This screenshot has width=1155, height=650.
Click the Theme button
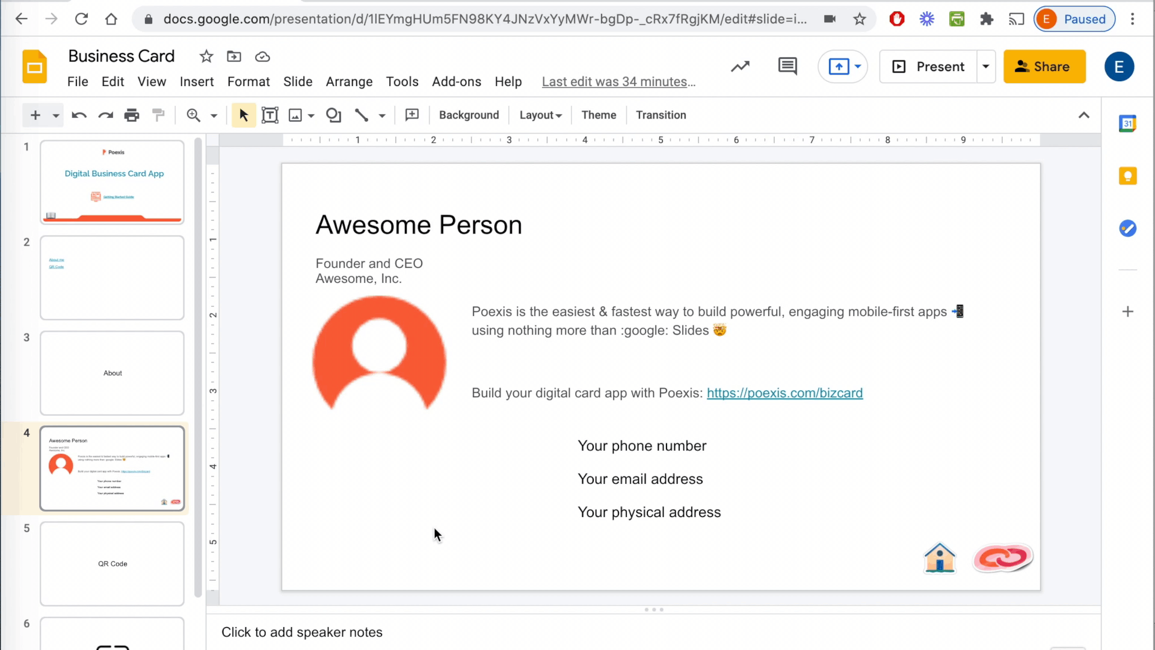click(599, 115)
